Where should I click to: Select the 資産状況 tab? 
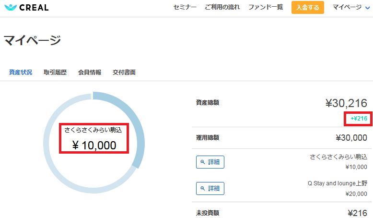pyautogui.click(x=21, y=72)
